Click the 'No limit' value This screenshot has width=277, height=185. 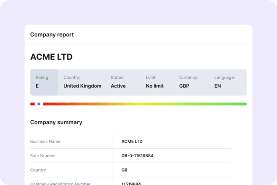click(155, 86)
